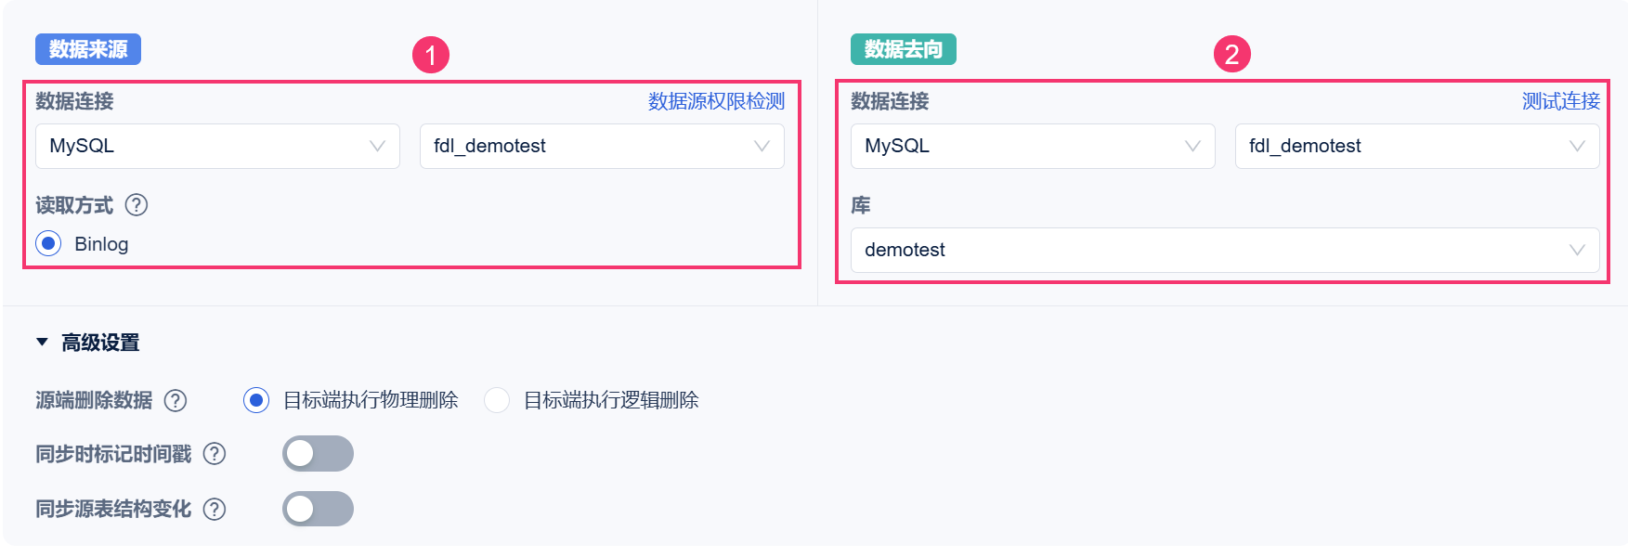Viewport: 1628px width, 557px height.
Task: Select the Binlog read mode radio
Action: tap(48, 244)
